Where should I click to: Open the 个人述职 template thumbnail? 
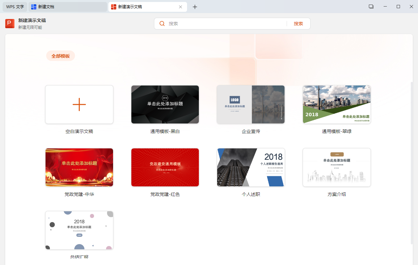[251, 167]
